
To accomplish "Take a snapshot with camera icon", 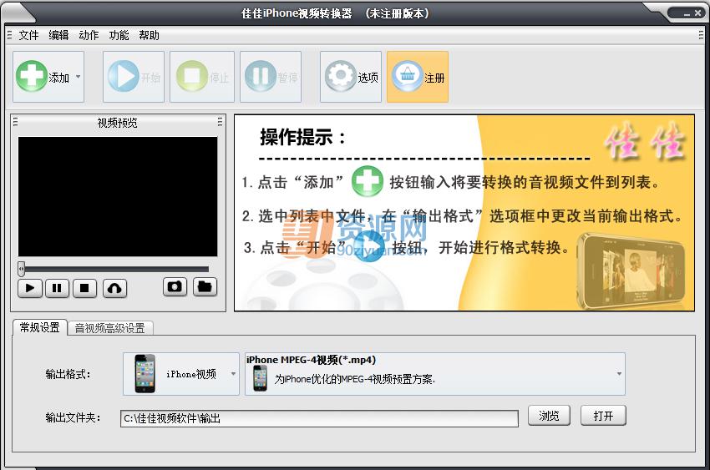I will 175,287.
